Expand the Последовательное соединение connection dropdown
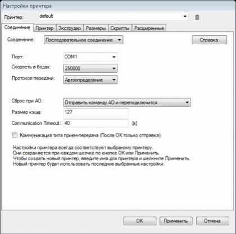This screenshot has width=236, height=234. pos(84,40)
